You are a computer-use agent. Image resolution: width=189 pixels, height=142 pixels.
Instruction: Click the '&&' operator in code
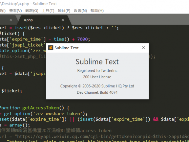click(156, 119)
